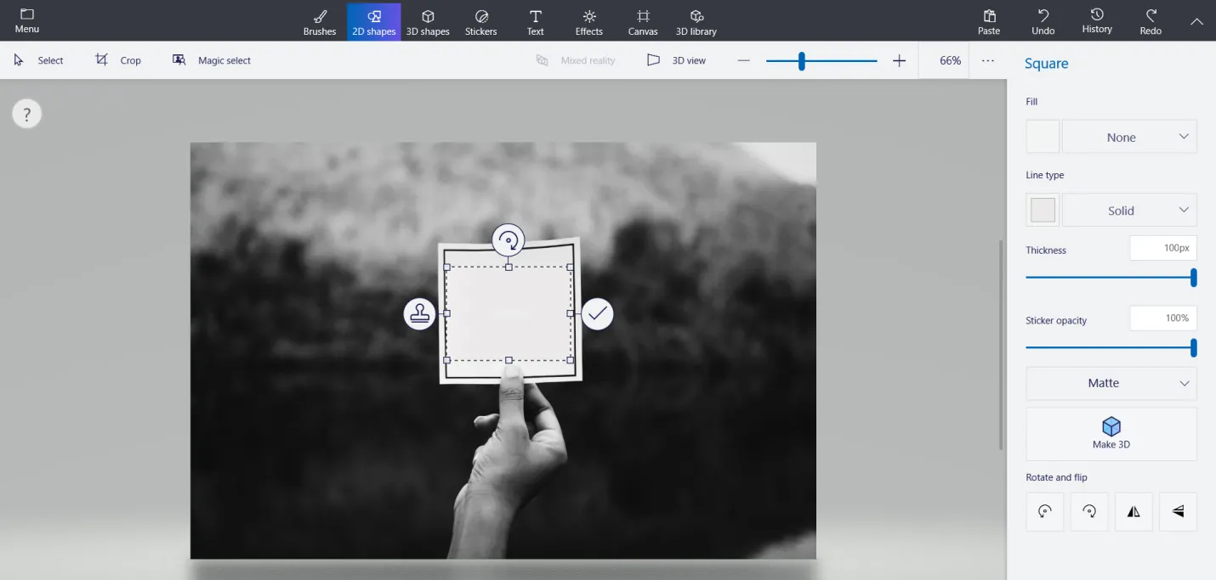This screenshot has height=580, width=1216.
Task: Open the help question mark button
Action: click(26, 114)
